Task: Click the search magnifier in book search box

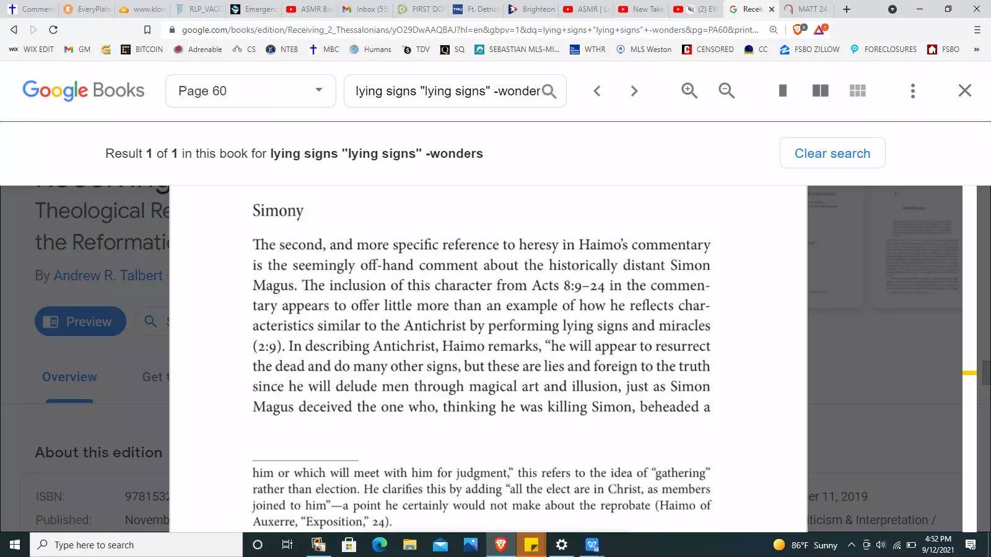Action: 549,92
